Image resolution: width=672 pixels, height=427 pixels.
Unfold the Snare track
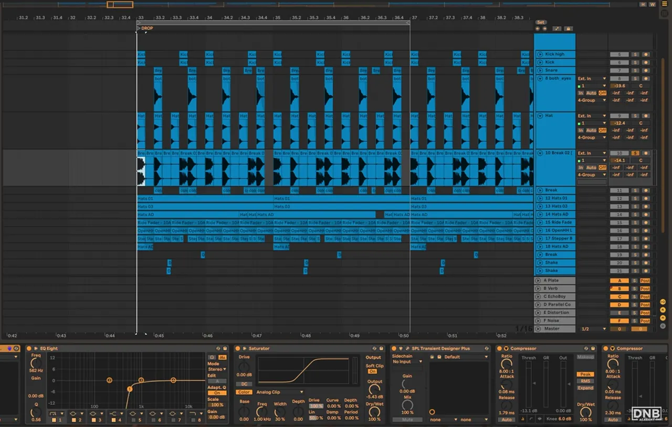540,70
